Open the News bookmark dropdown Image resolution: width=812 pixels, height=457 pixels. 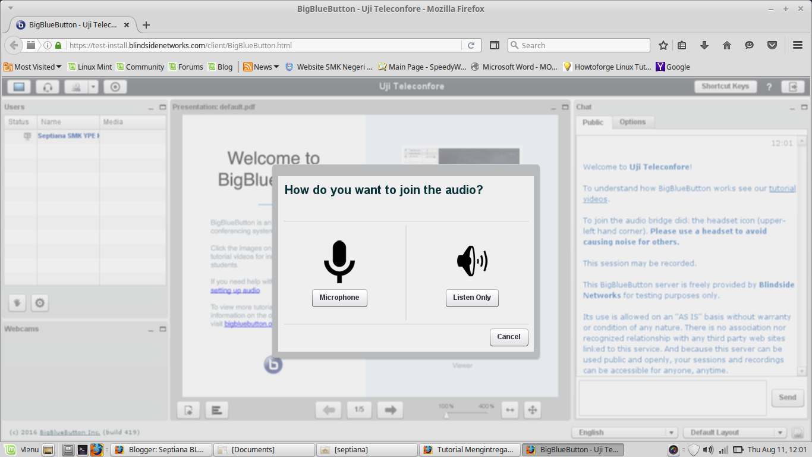(261, 67)
